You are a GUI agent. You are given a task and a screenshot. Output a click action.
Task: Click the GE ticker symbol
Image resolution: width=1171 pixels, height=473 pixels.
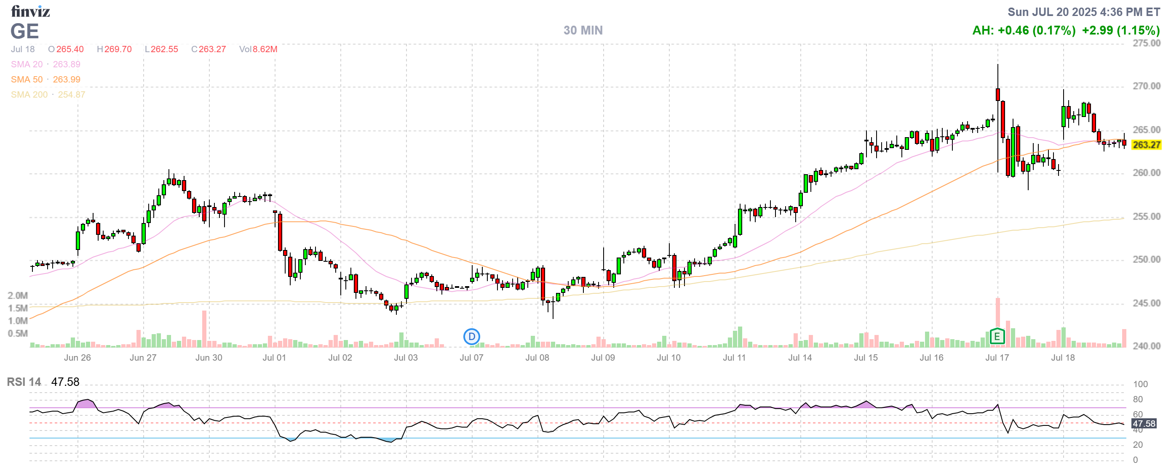tap(24, 31)
